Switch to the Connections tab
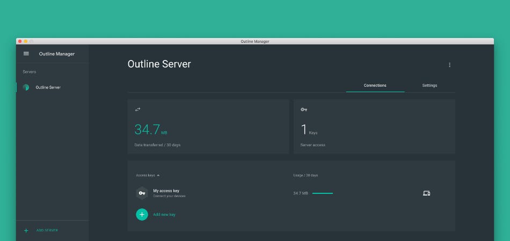This screenshot has width=510, height=241. pyautogui.click(x=375, y=86)
